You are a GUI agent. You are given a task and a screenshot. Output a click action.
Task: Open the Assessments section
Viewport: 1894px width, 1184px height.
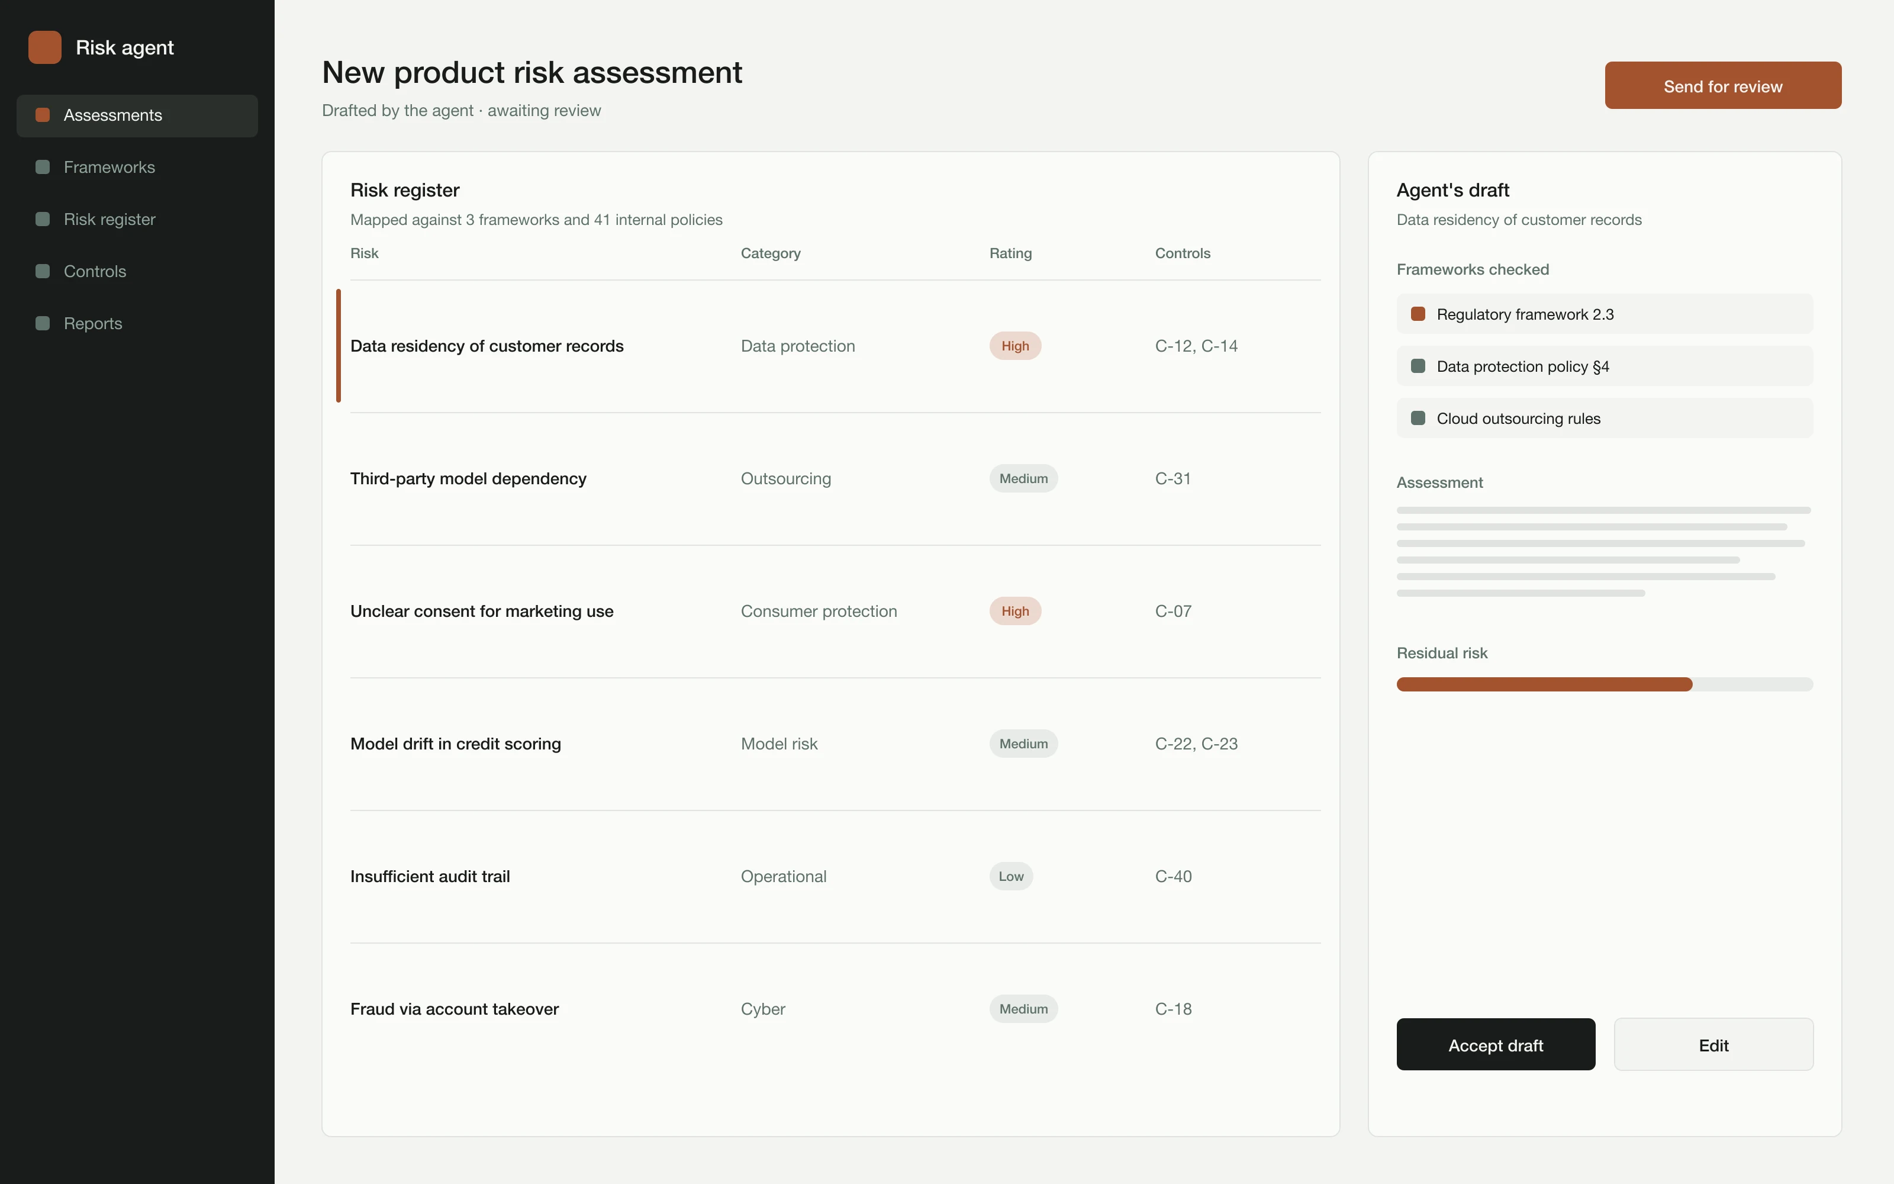[137, 116]
